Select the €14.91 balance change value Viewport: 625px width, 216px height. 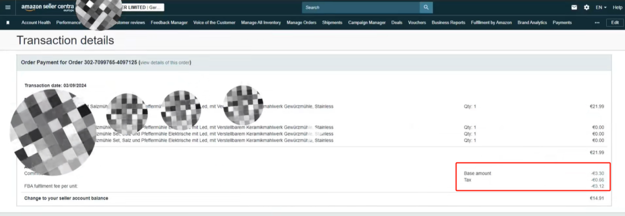596,198
